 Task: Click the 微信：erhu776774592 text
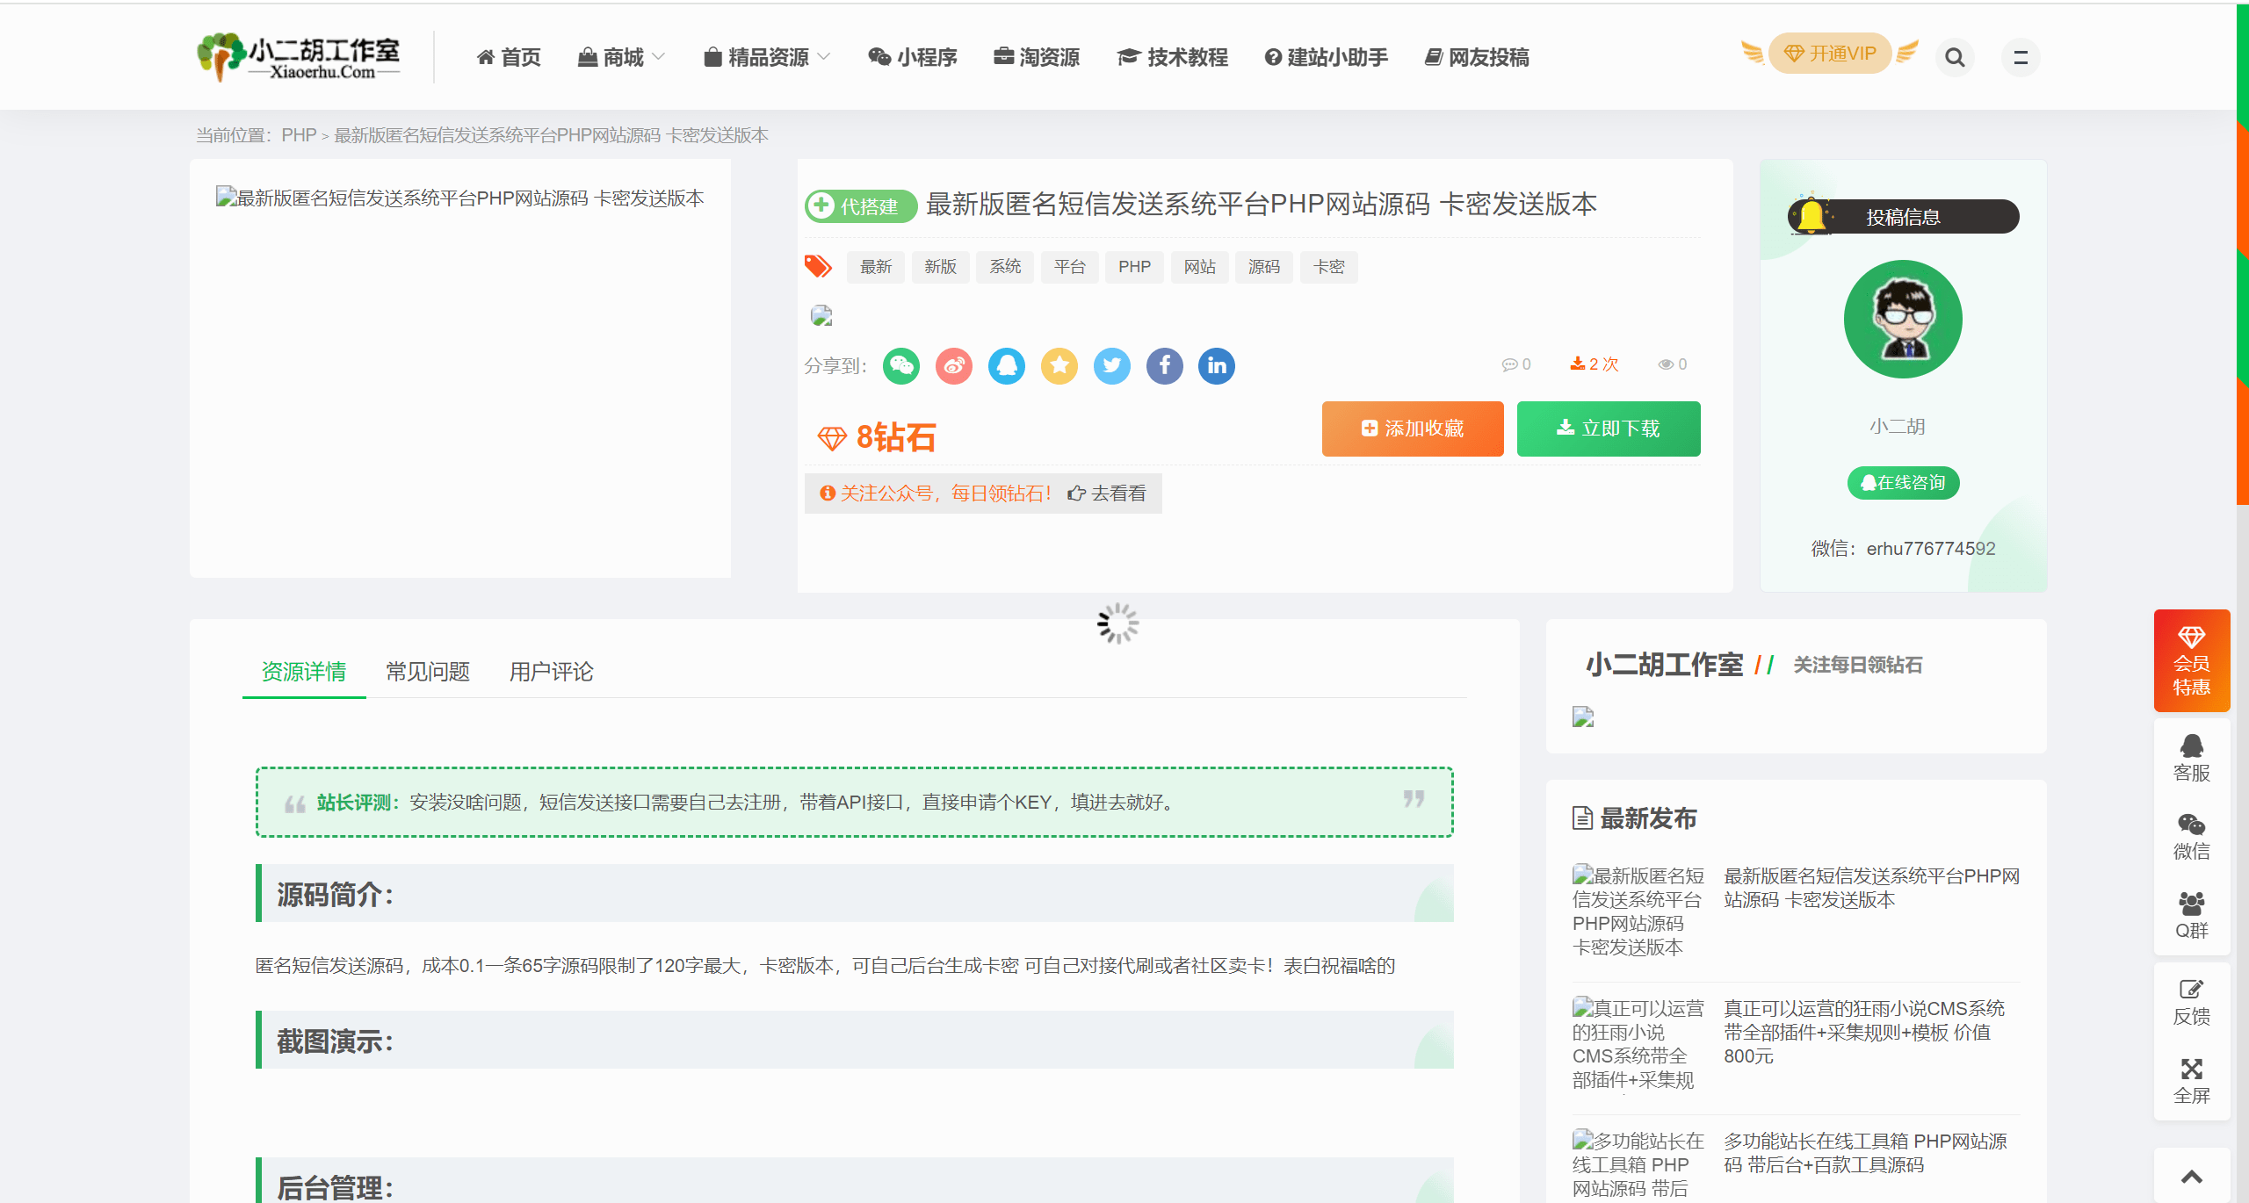pos(1903,549)
